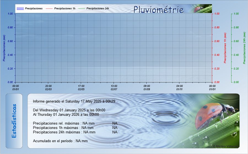Click the '17:00 02/05' time axis label

coord(81,87)
